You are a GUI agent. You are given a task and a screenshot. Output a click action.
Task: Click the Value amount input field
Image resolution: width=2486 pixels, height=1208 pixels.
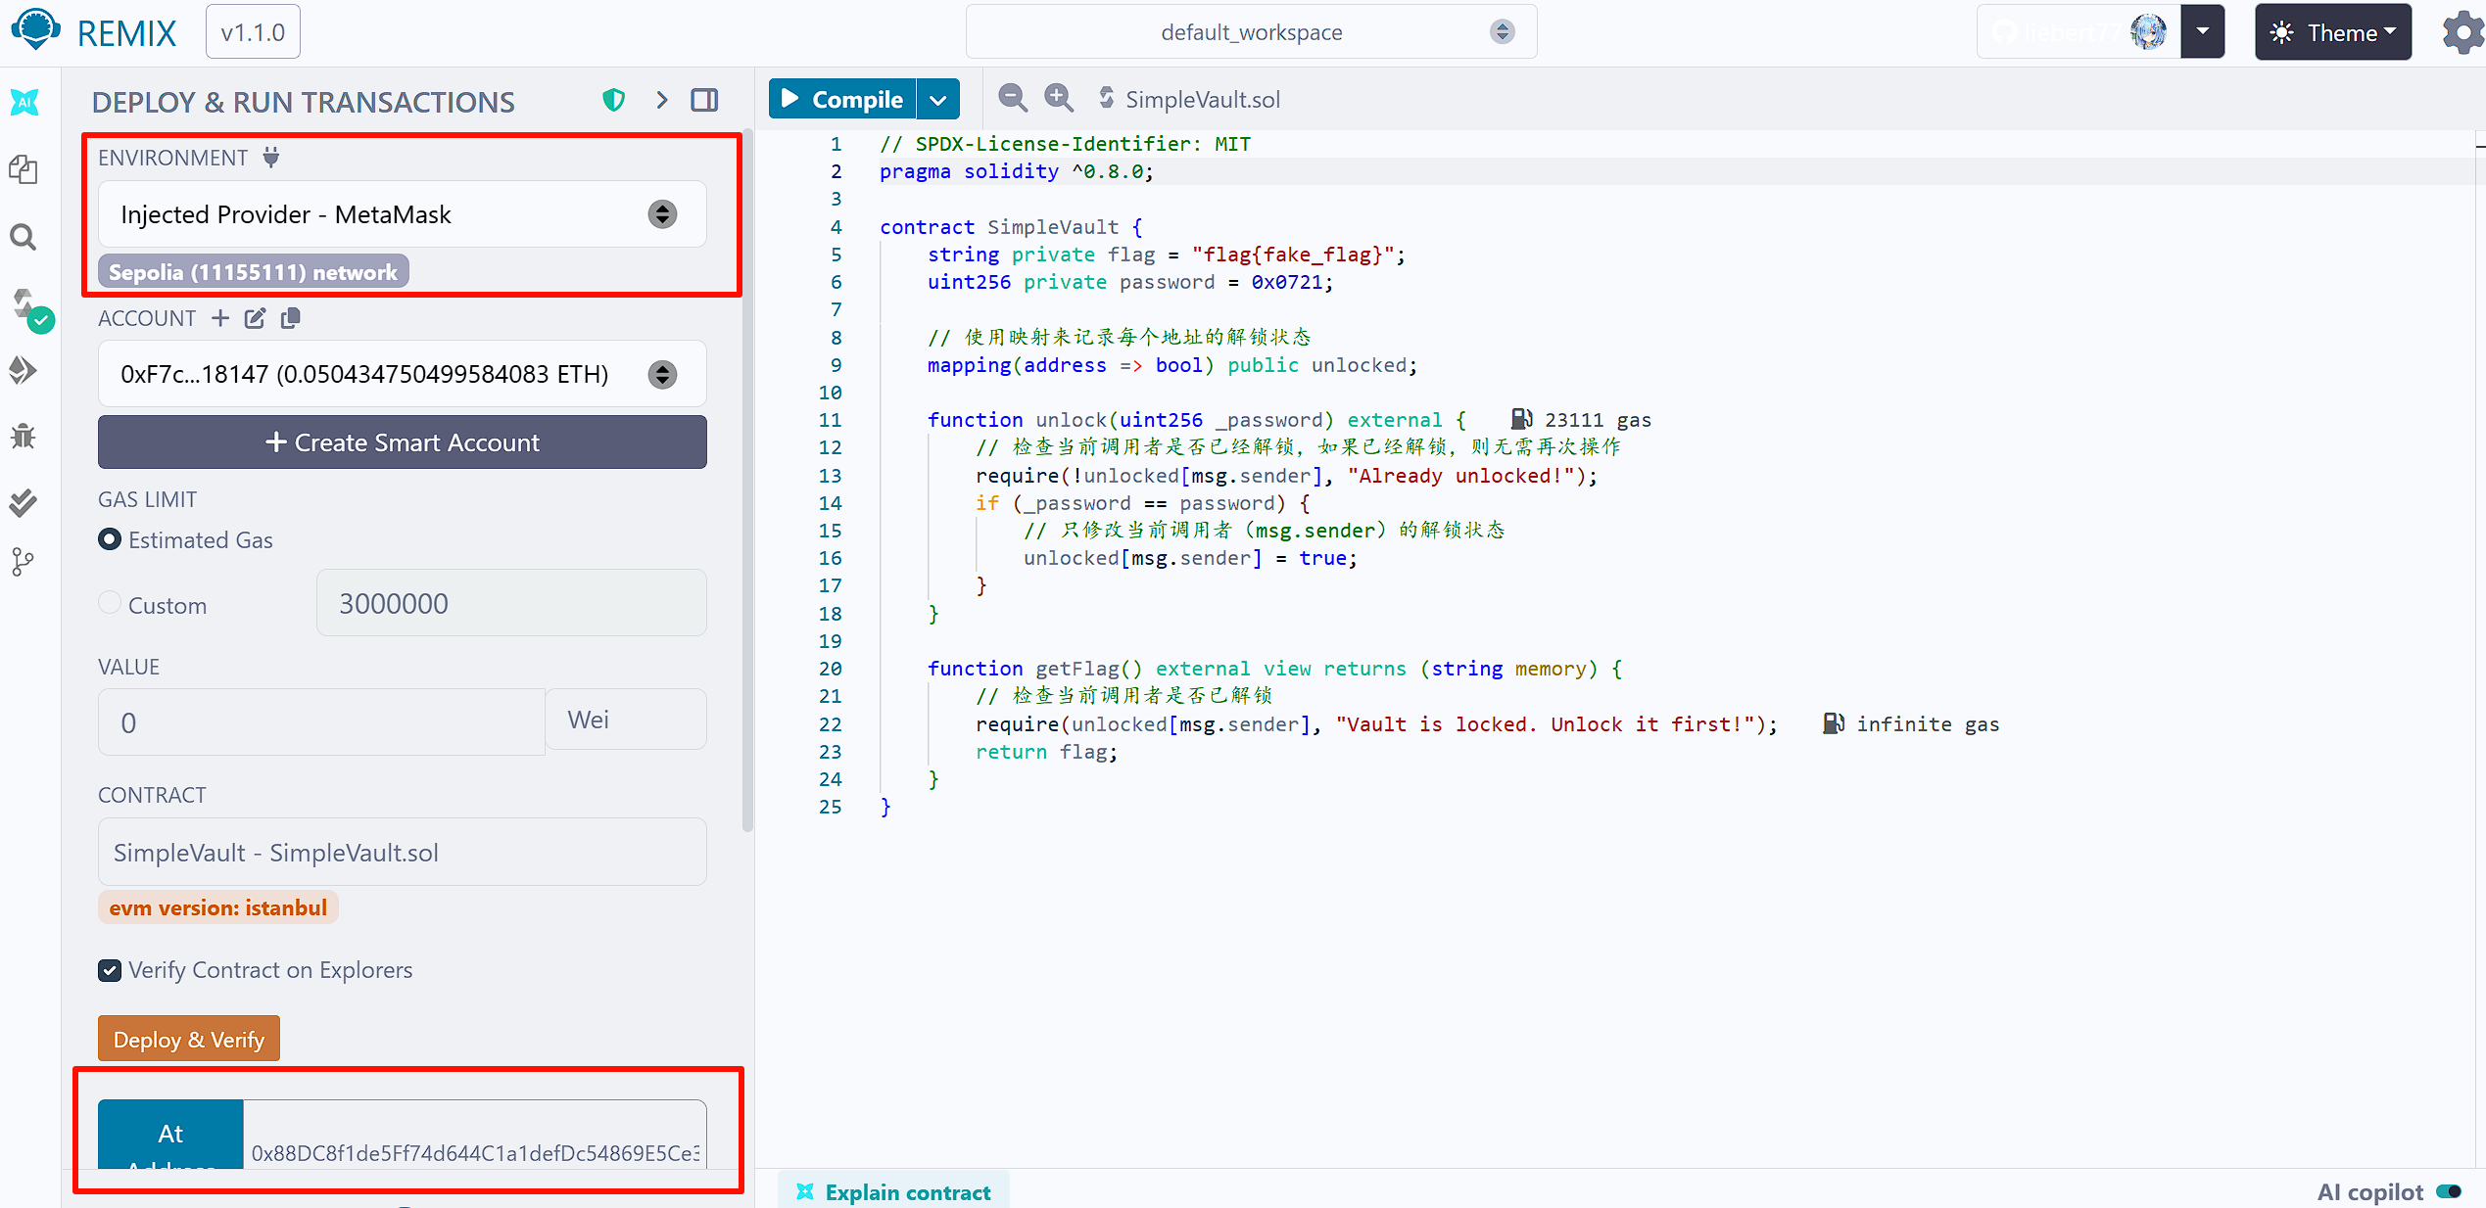321,722
